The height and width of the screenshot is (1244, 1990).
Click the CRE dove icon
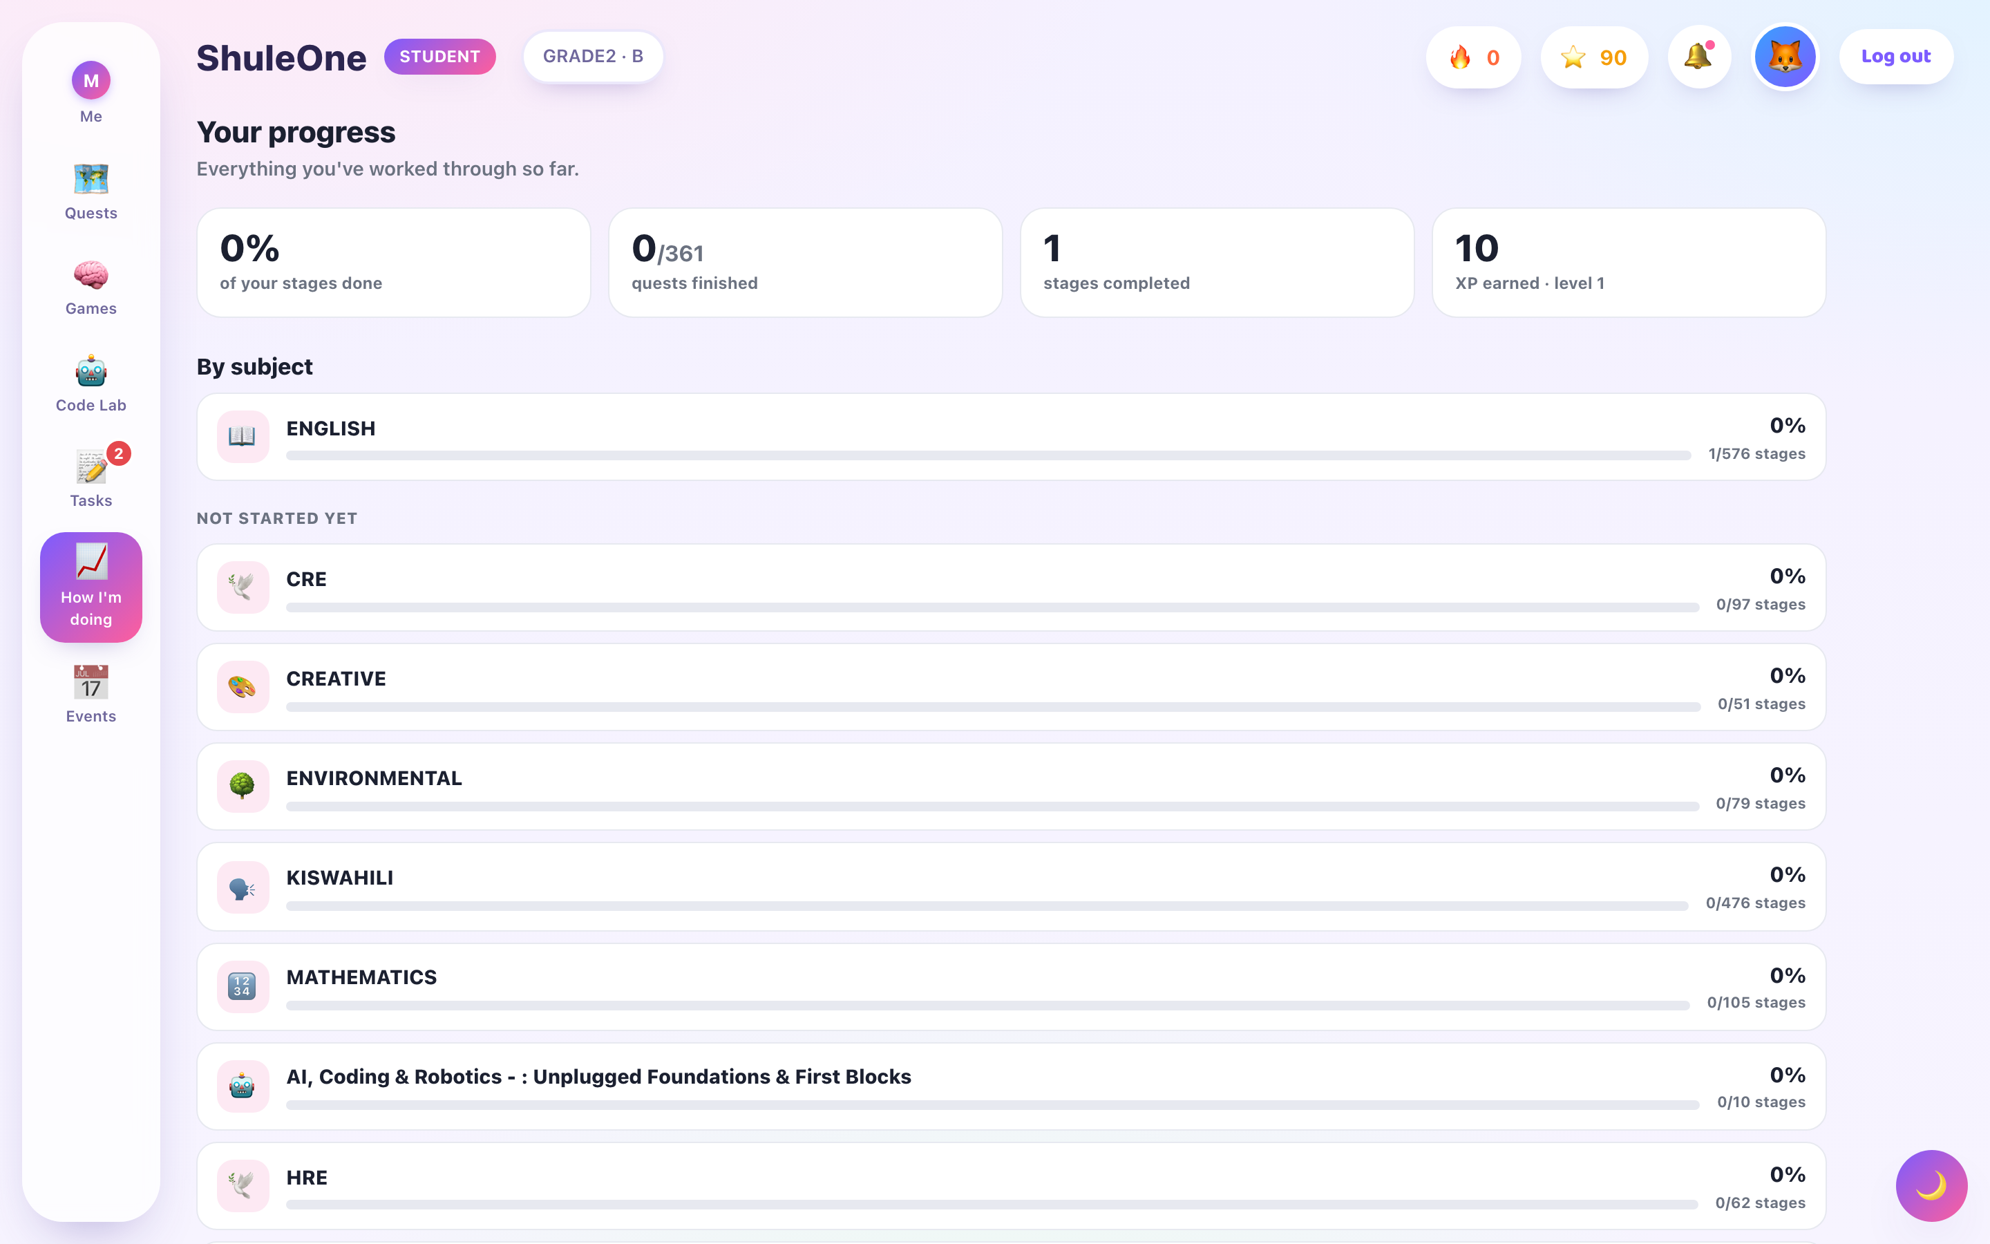(243, 587)
